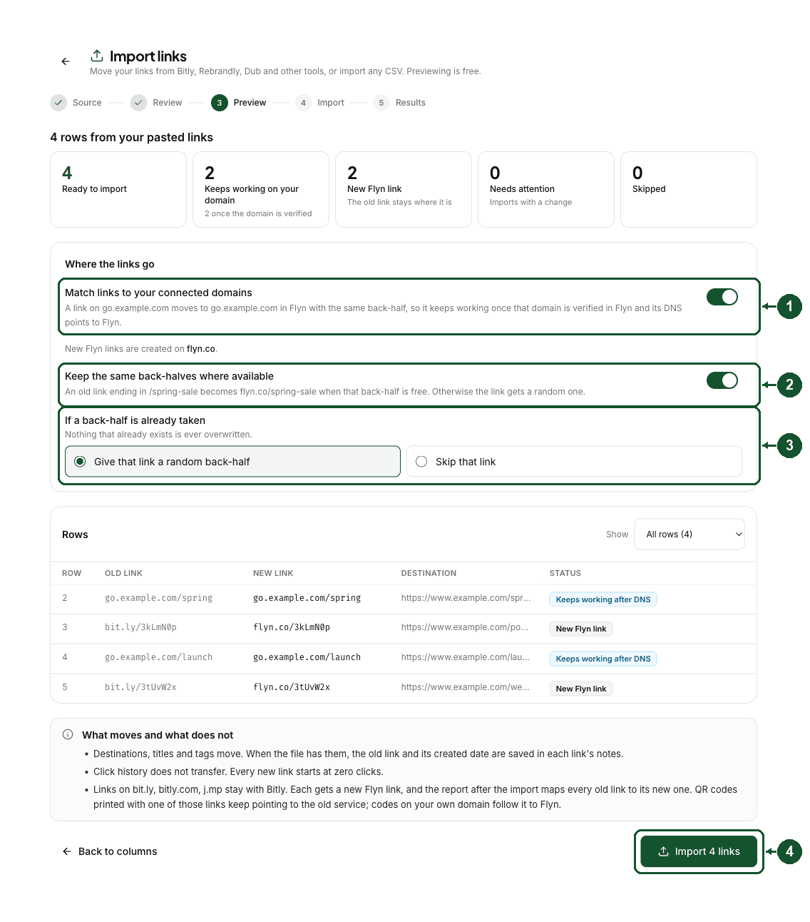The image size is (810, 922).
Task: Click destination https://www.example.com/po...
Action: (x=465, y=627)
